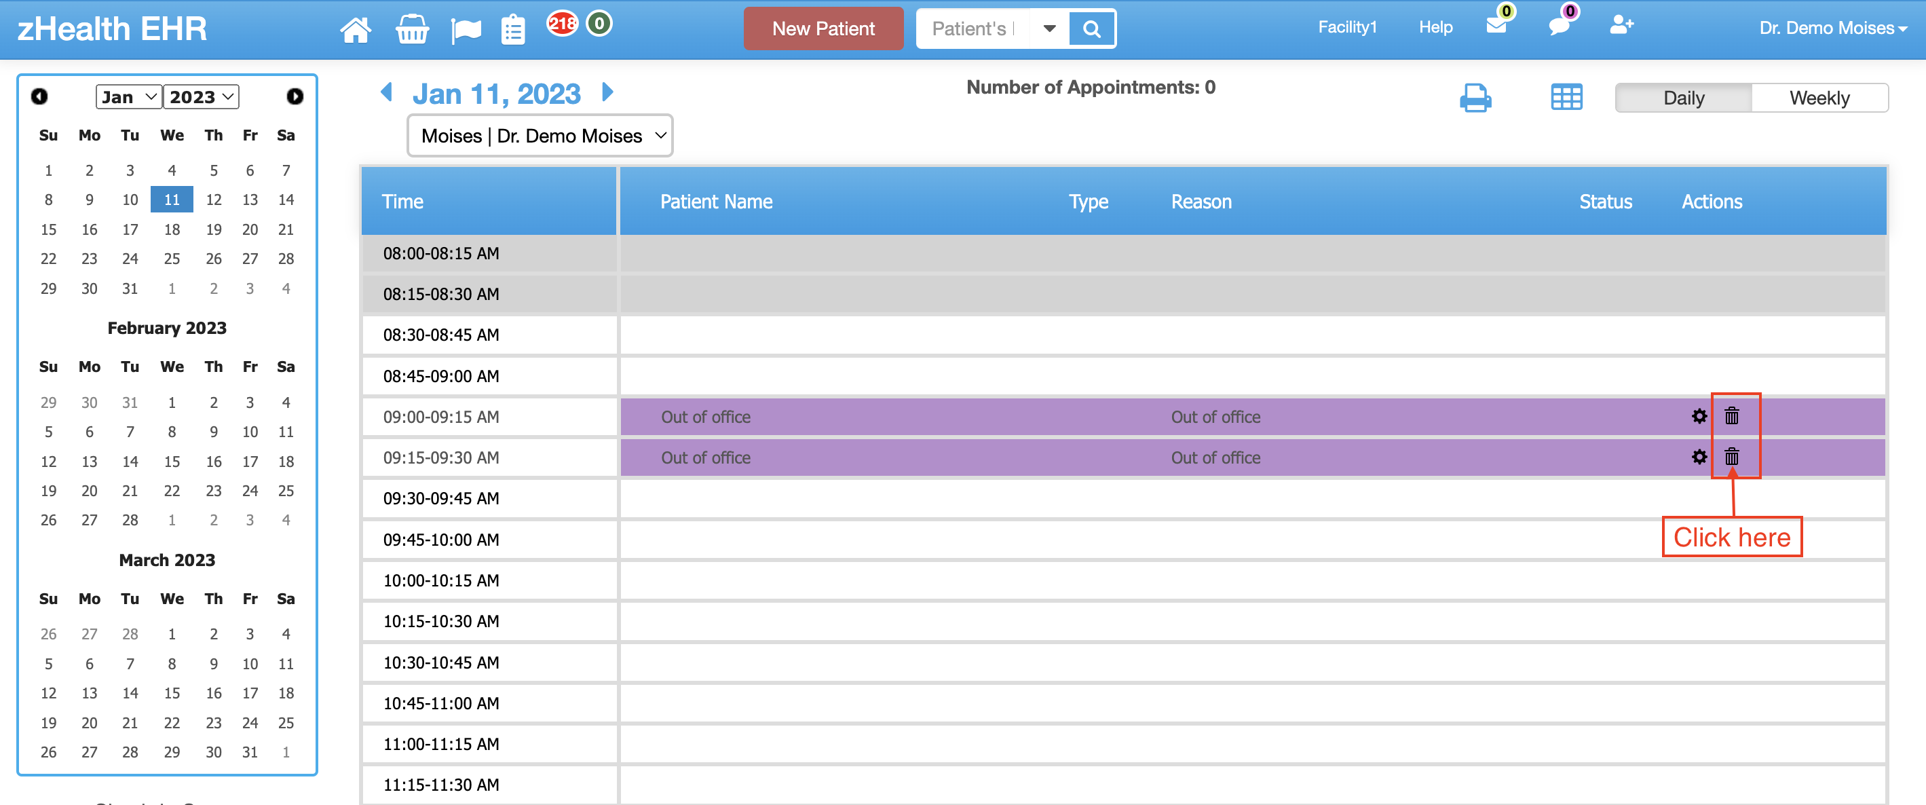Image resolution: width=1926 pixels, height=805 pixels.
Task: Click the home icon in the navigation bar
Action: tap(357, 29)
